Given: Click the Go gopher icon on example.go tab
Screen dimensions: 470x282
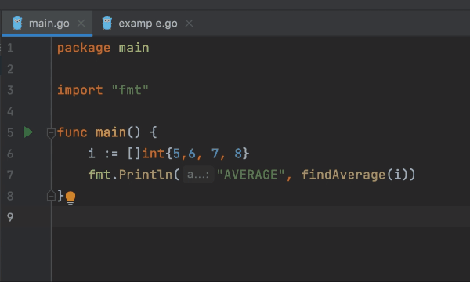Looking at the screenshot, I should coord(107,23).
